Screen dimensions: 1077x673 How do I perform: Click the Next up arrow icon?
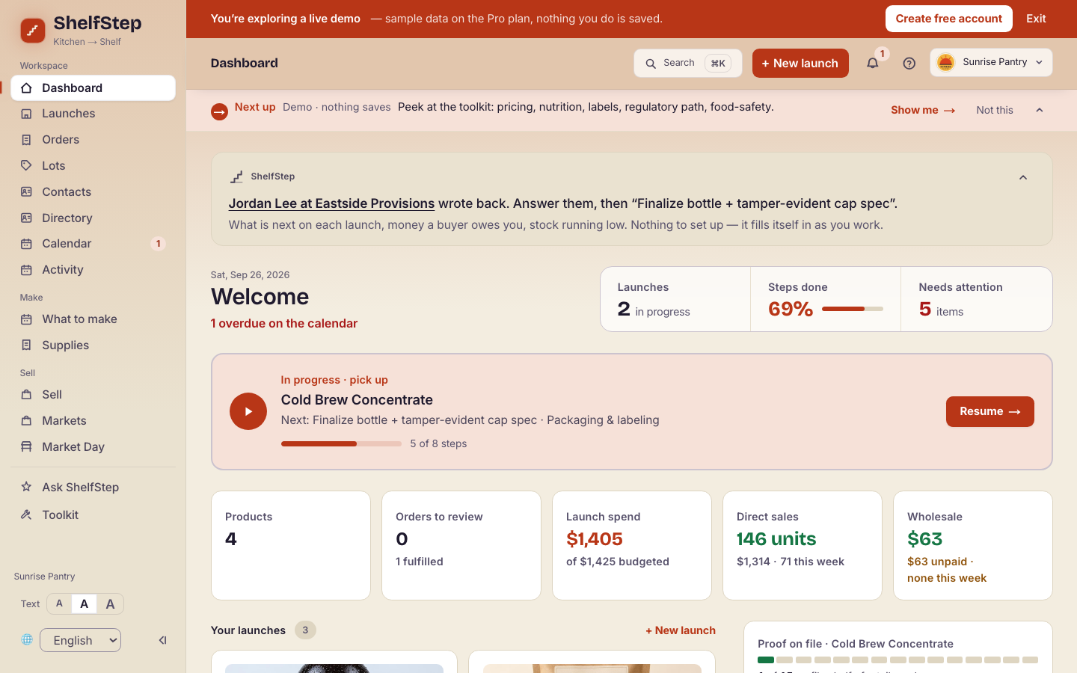point(219,111)
